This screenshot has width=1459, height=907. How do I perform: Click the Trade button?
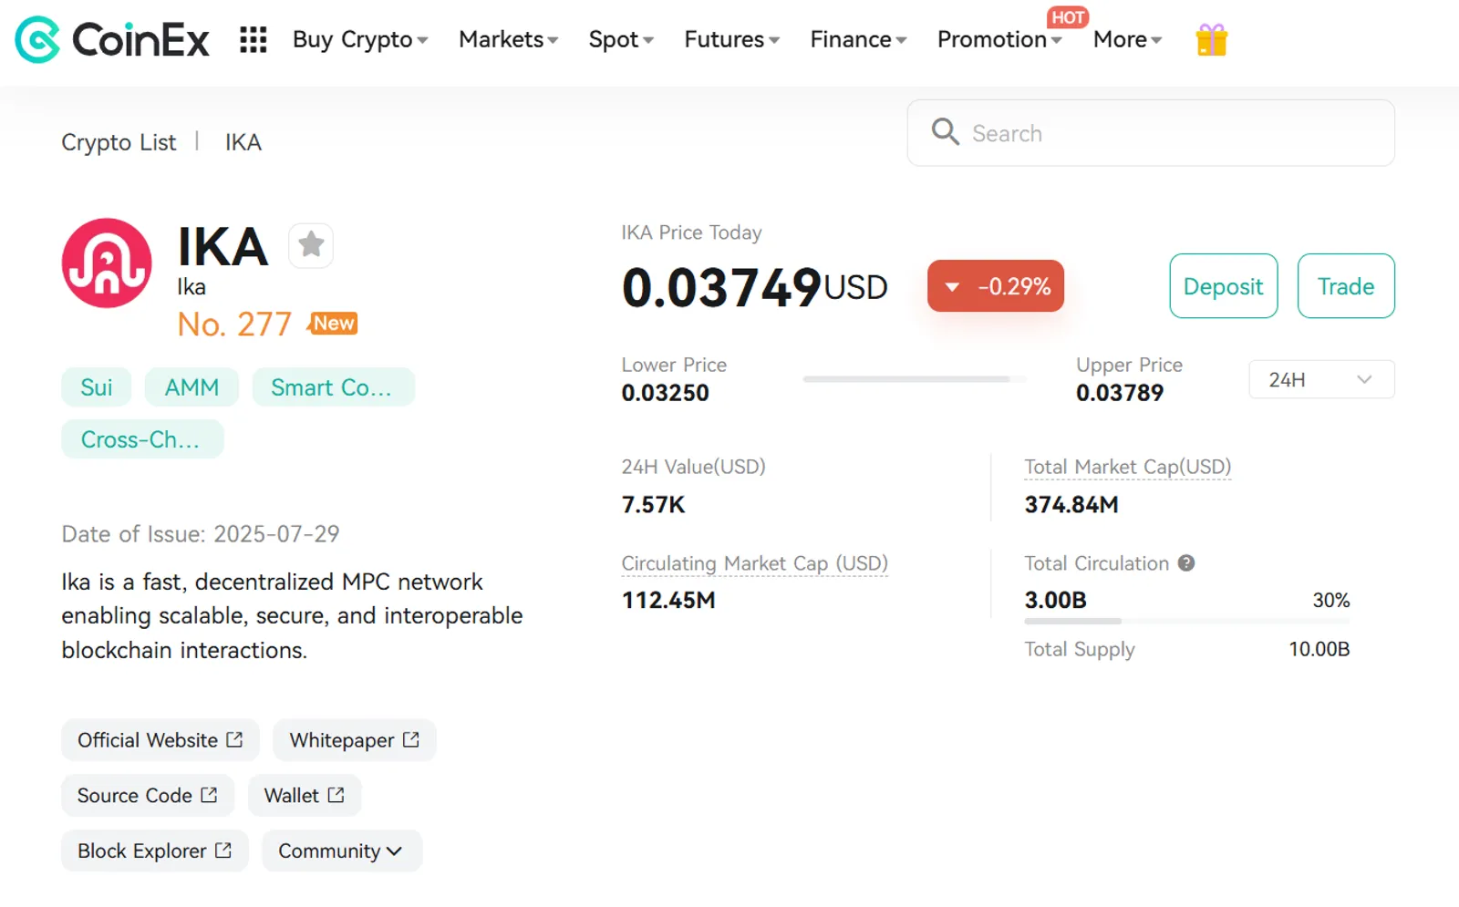(1346, 286)
